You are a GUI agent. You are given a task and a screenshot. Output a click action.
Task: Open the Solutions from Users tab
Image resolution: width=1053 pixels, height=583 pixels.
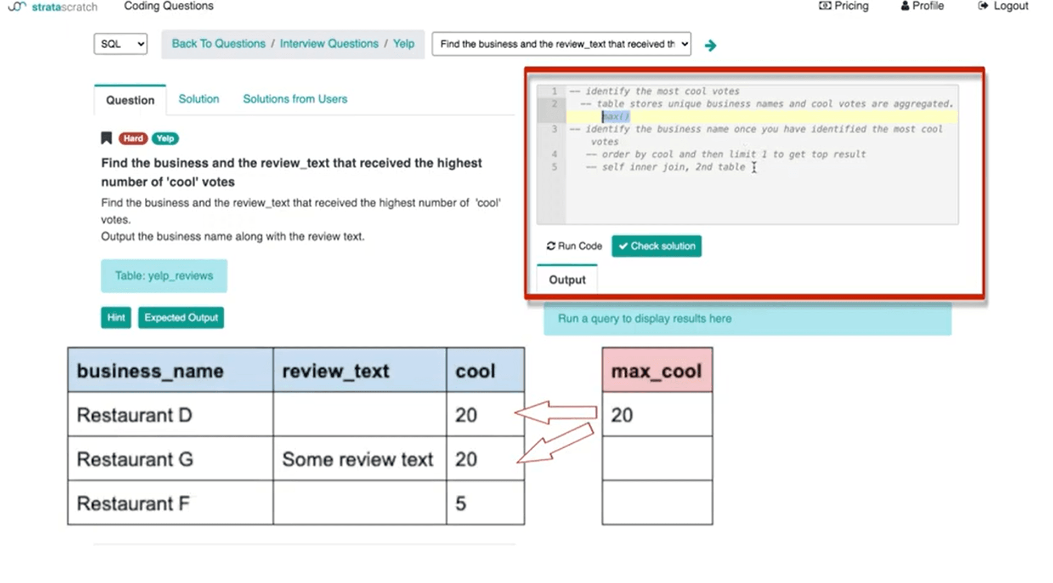click(295, 99)
